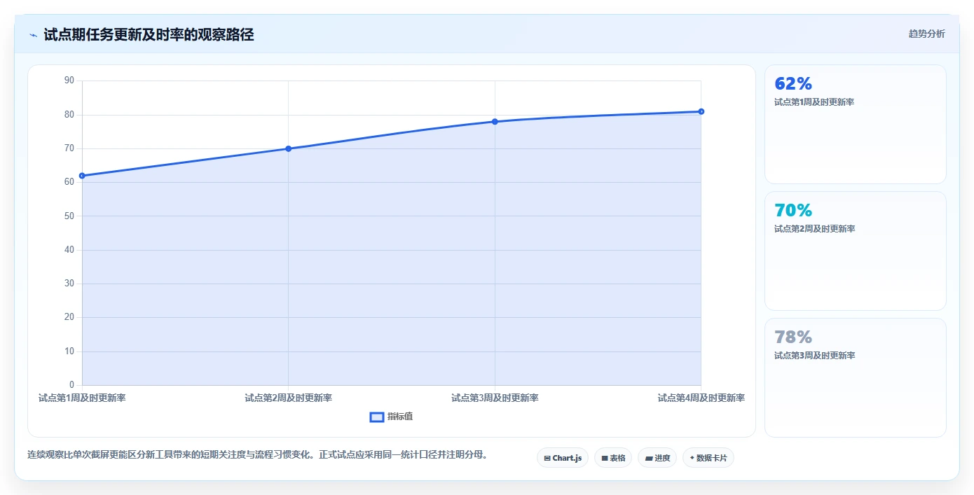Click the 表格 tag icon
This screenshot has width=974, height=495.
coord(604,459)
